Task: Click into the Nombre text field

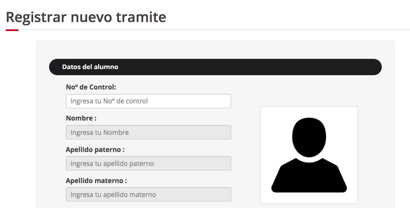Action: [x=148, y=132]
